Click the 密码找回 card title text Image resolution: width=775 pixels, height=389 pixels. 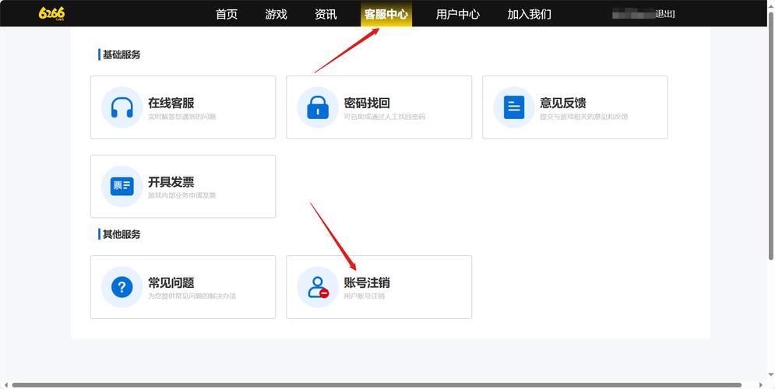[367, 103]
